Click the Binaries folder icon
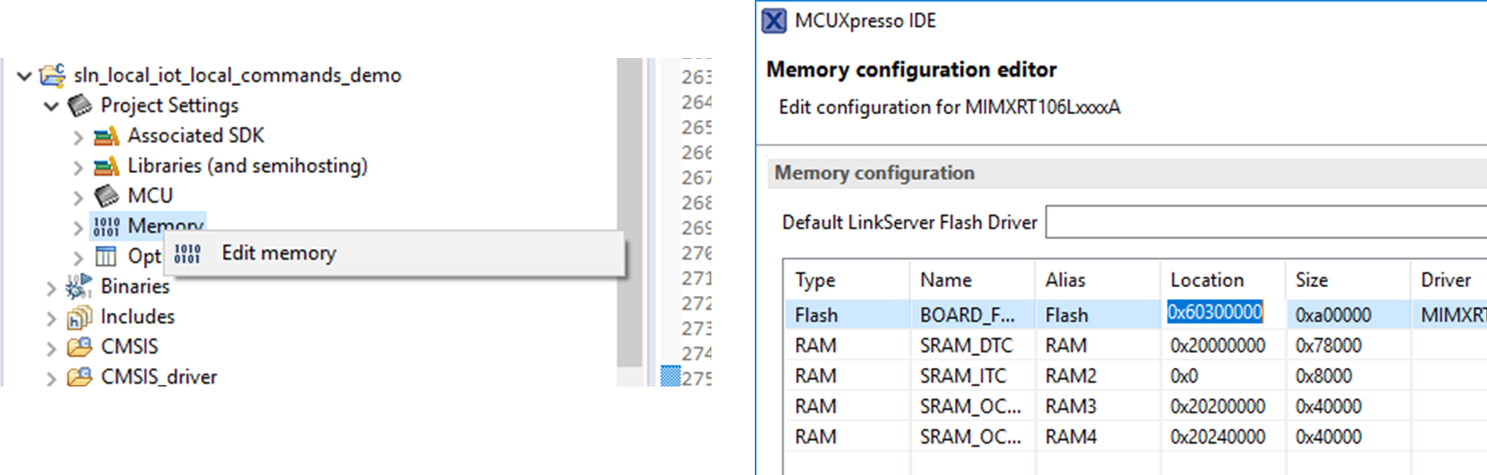 [78, 286]
